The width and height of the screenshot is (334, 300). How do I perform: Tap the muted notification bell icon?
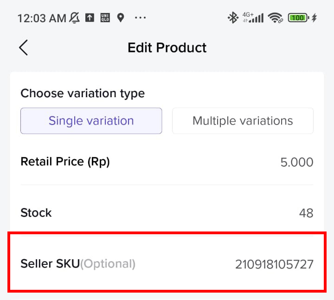coord(74,18)
